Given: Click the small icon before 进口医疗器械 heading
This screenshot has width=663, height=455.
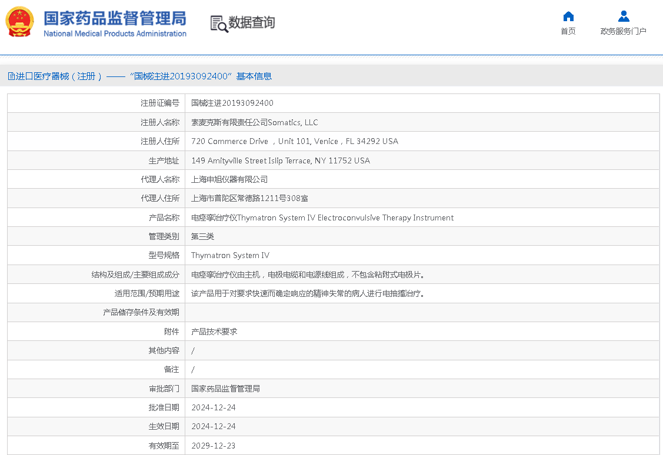Looking at the screenshot, I should (11, 76).
